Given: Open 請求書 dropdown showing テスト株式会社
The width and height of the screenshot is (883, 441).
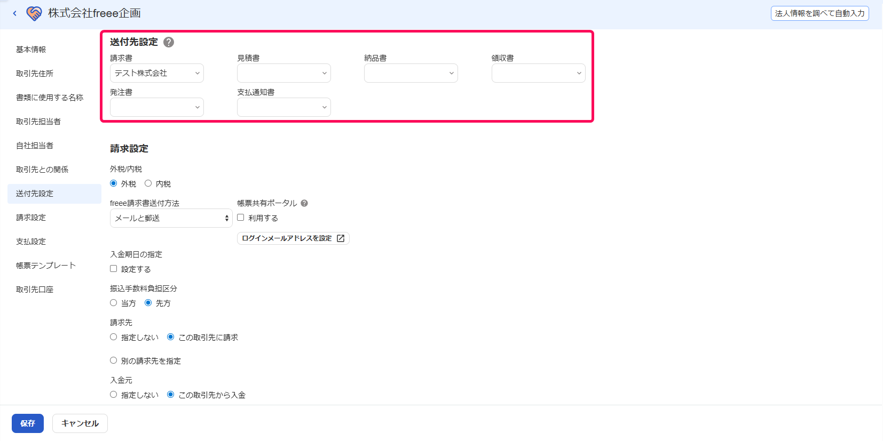Looking at the screenshot, I should tap(157, 73).
